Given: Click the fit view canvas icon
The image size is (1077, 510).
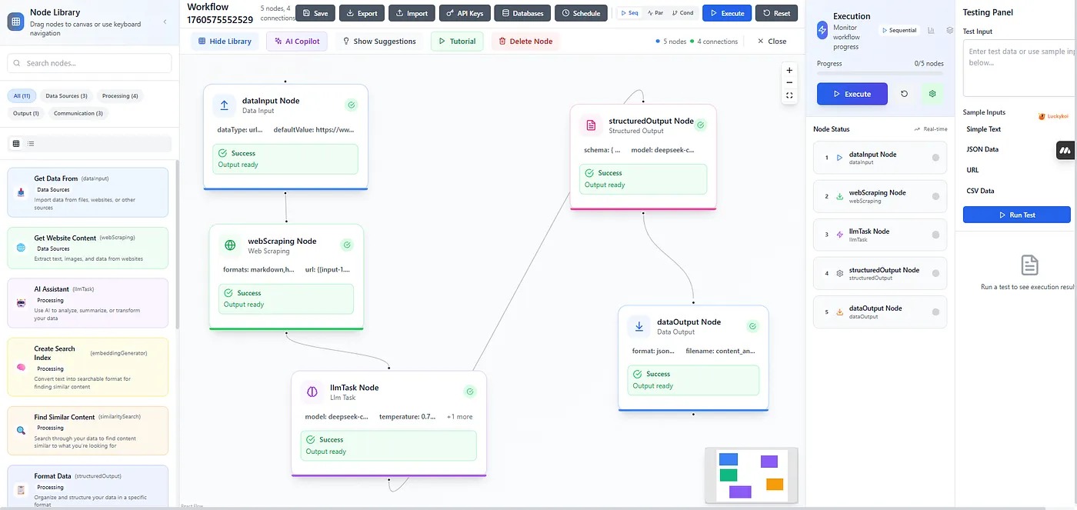Looking at the screenshot, I should (x=789, y=95).
